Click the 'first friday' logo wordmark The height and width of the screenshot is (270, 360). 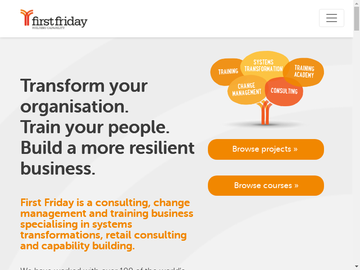[x=60, y=21]
